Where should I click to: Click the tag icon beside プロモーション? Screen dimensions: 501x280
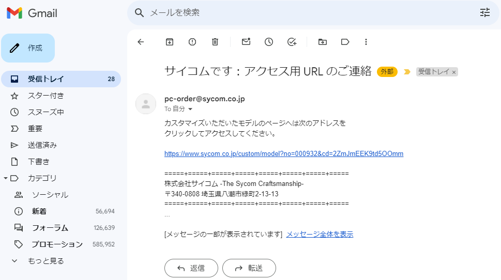19,244
